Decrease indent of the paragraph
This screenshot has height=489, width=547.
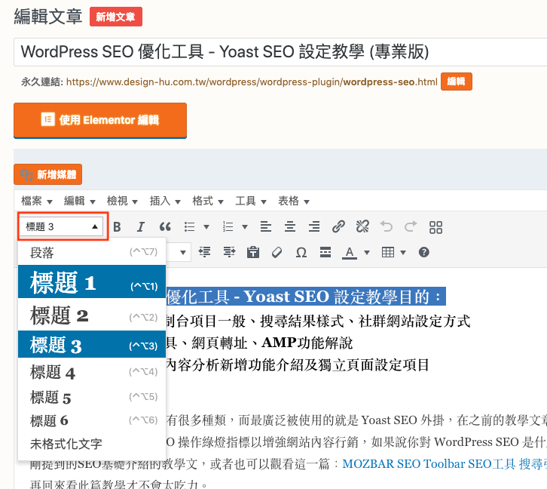(204, 252)
